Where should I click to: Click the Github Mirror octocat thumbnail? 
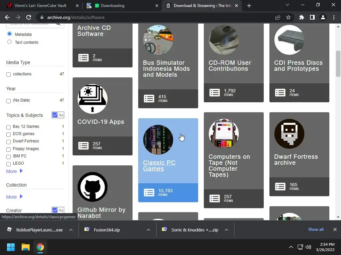click(93, 187)
